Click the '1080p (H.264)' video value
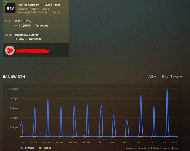190x151 pixels. coord(23,21)
